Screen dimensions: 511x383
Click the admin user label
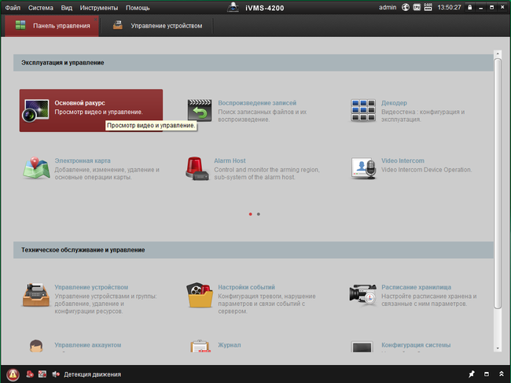[388, 7]
